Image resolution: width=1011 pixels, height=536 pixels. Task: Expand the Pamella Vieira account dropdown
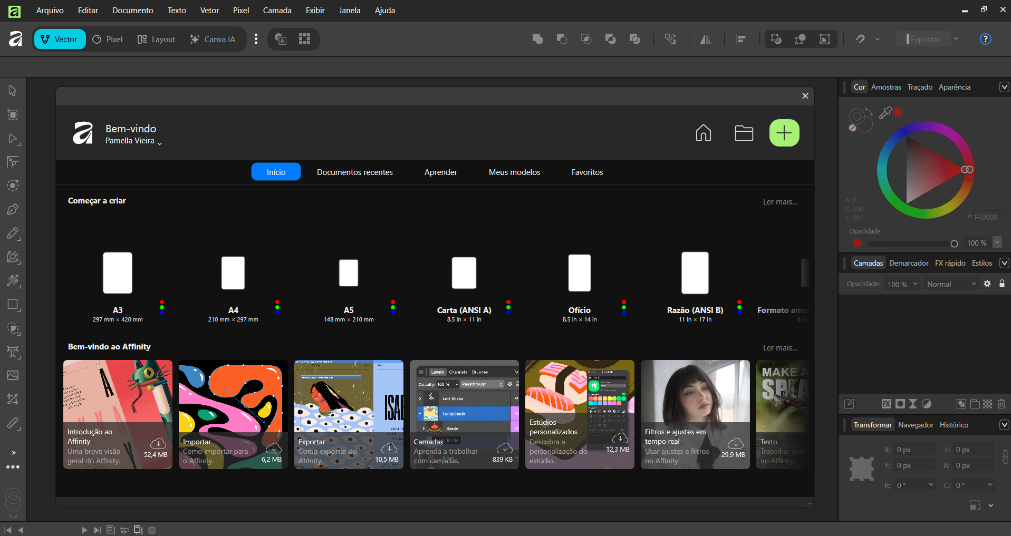coord(160,143)
